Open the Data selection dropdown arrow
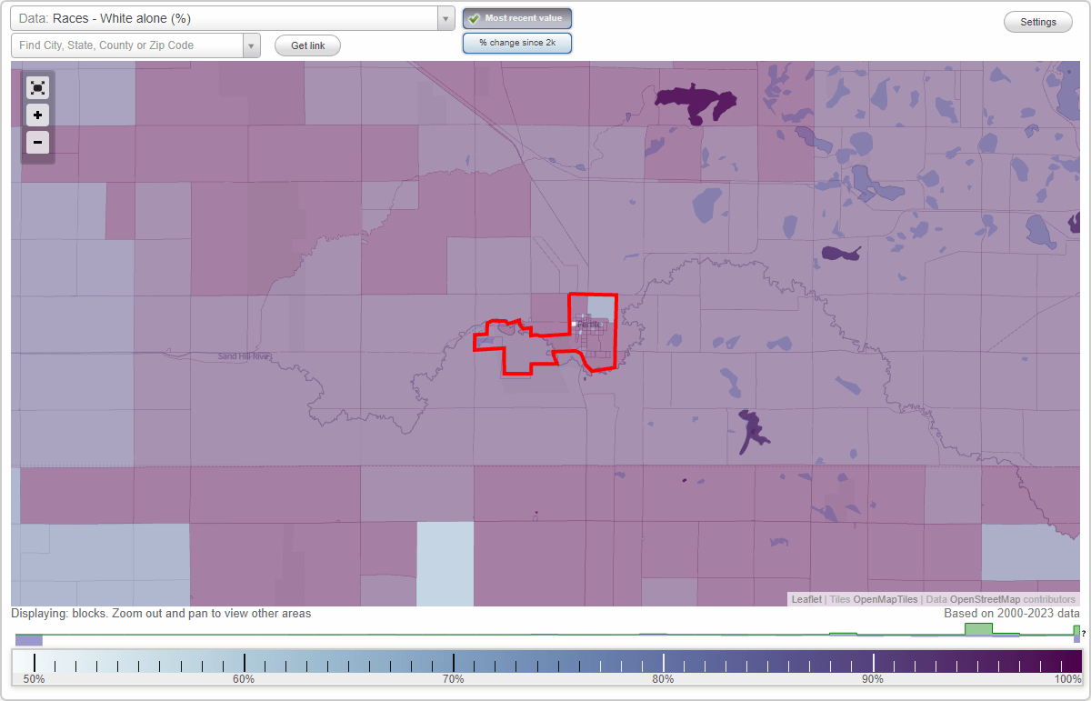This screenshot has width=1091, height=701. [445, 18]
